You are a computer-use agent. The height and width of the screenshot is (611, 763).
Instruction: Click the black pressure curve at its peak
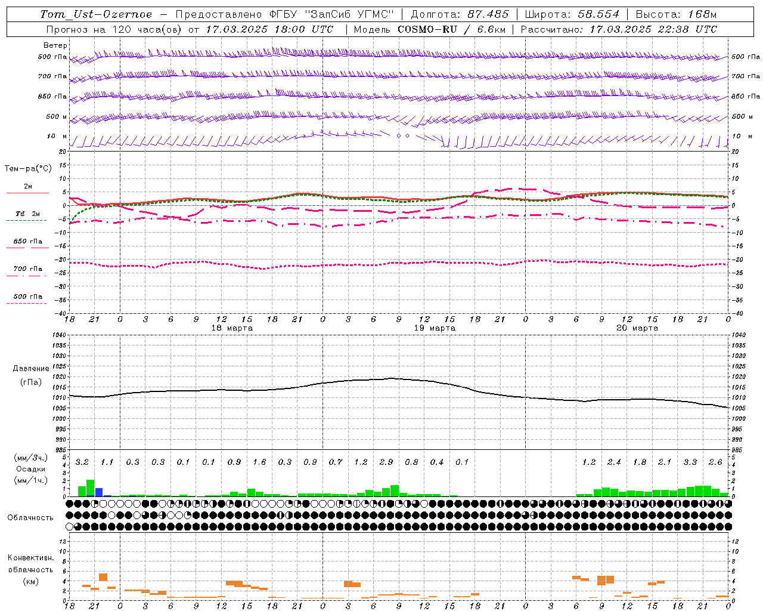pyautogui.click(x=391, y=378)
